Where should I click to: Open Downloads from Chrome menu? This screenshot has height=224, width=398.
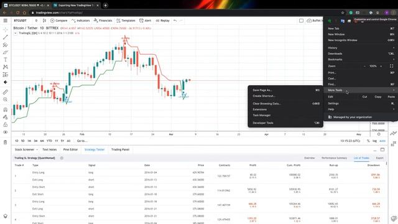point(361,54)
